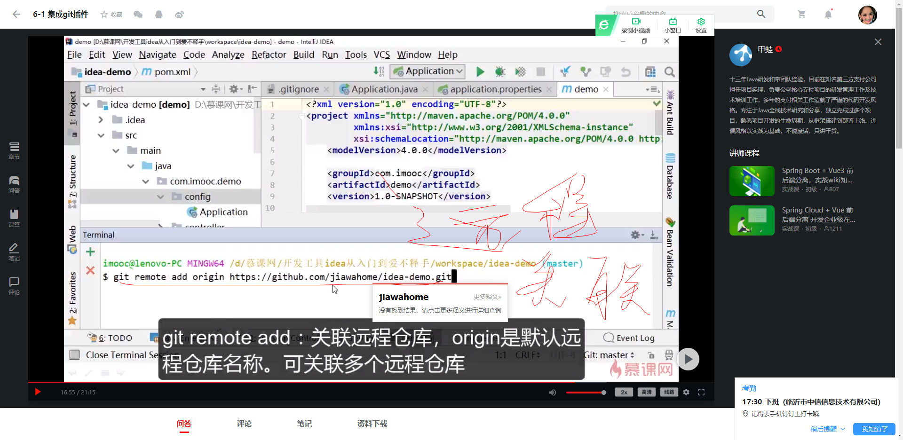Click the Search Everywhere magnifier in IDE

click(x=670, y=71)
